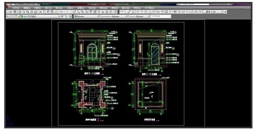Open the Help question mark icon
The height and width of the screenshot is (131, 258).
(116, 12)
